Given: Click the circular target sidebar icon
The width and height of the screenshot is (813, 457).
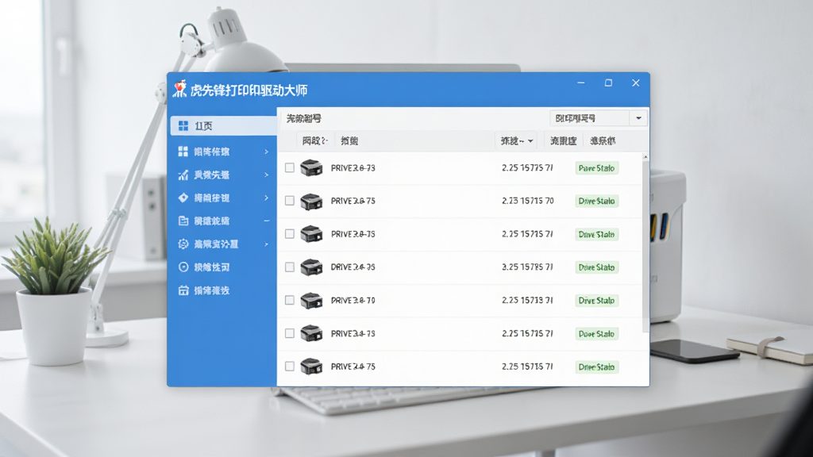Looking at the screenshot, I should [183, 267].
